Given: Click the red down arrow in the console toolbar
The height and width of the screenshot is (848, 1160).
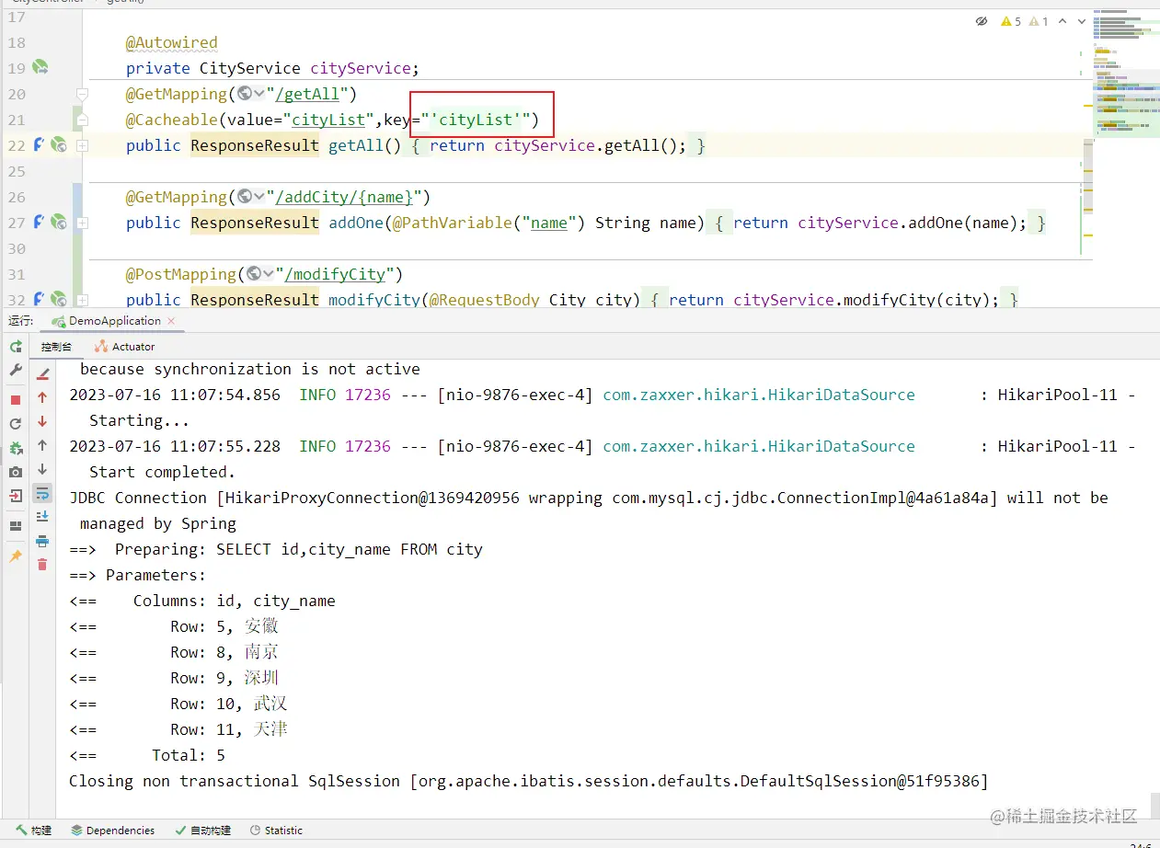Looking at the screenshot, I should [x=42, y=421].
